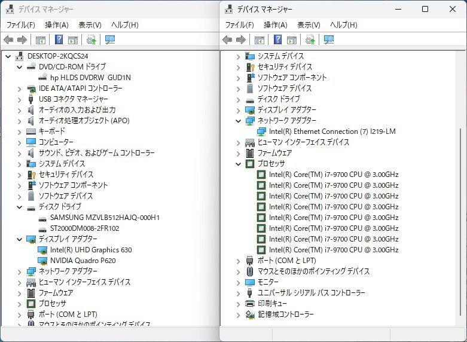The height and width of the screenshot is (342, 467).
Task: Click Show/Hide console tree icon in right toolbar
Action: click(x=259, y=39)
